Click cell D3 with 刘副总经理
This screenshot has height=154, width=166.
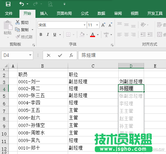pos(131,81)
